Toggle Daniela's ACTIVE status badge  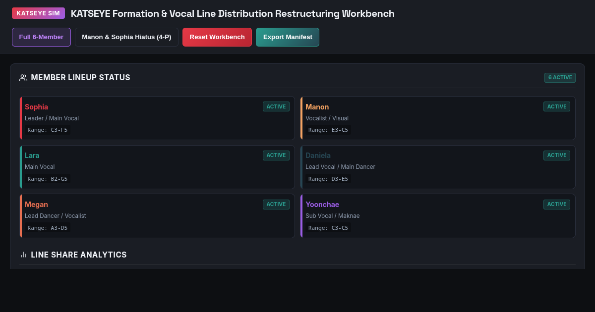pos(557,156)
